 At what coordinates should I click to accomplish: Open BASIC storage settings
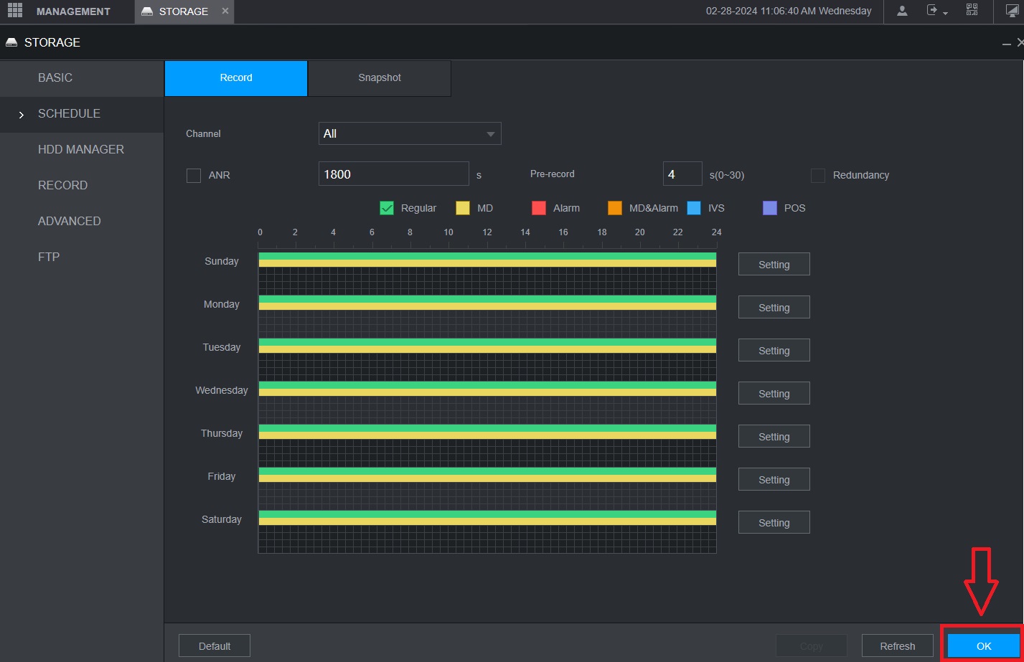(82, 78)
